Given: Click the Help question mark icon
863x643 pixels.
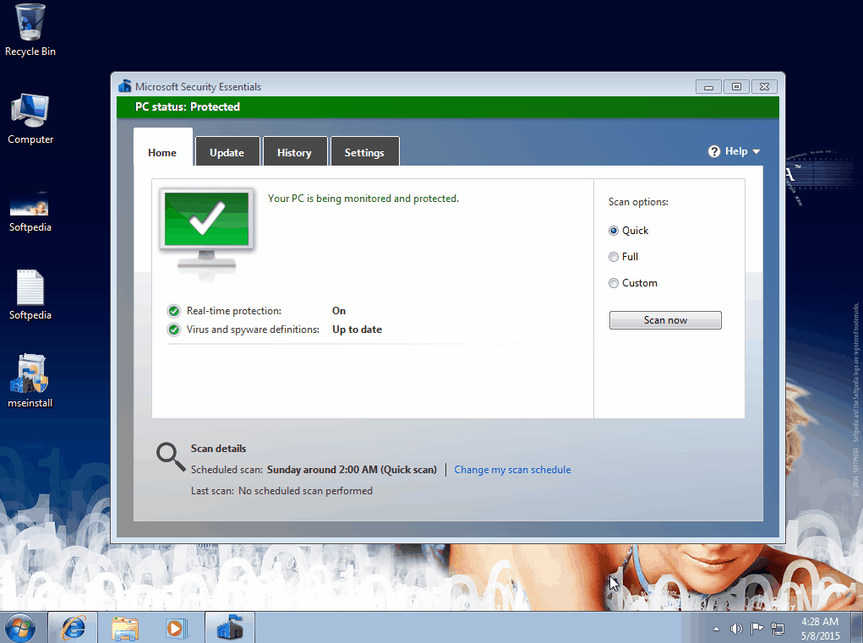Looking at the screenshot, I should click(714, 151).
